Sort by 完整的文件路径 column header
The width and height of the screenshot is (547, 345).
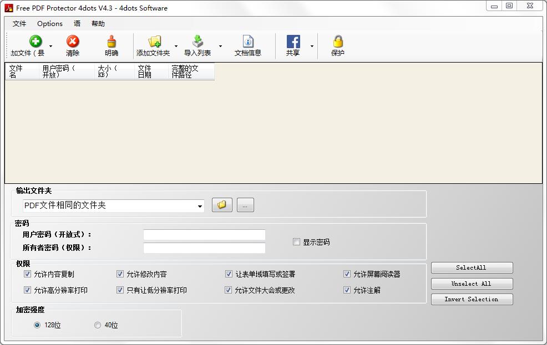(x=191, y=71)
